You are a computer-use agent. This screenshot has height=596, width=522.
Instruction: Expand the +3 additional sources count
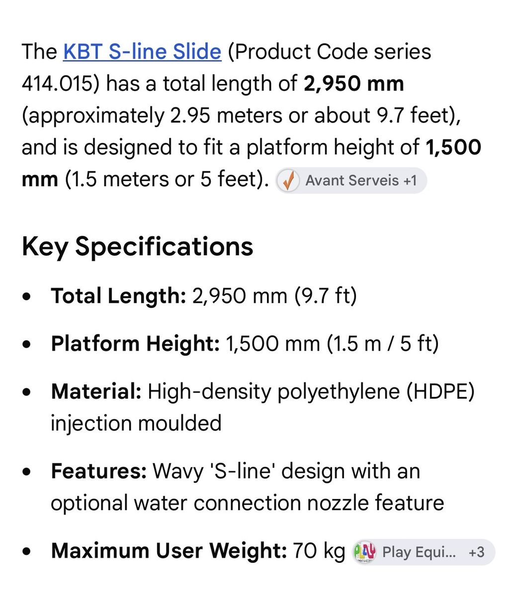(x=476, y=552)
